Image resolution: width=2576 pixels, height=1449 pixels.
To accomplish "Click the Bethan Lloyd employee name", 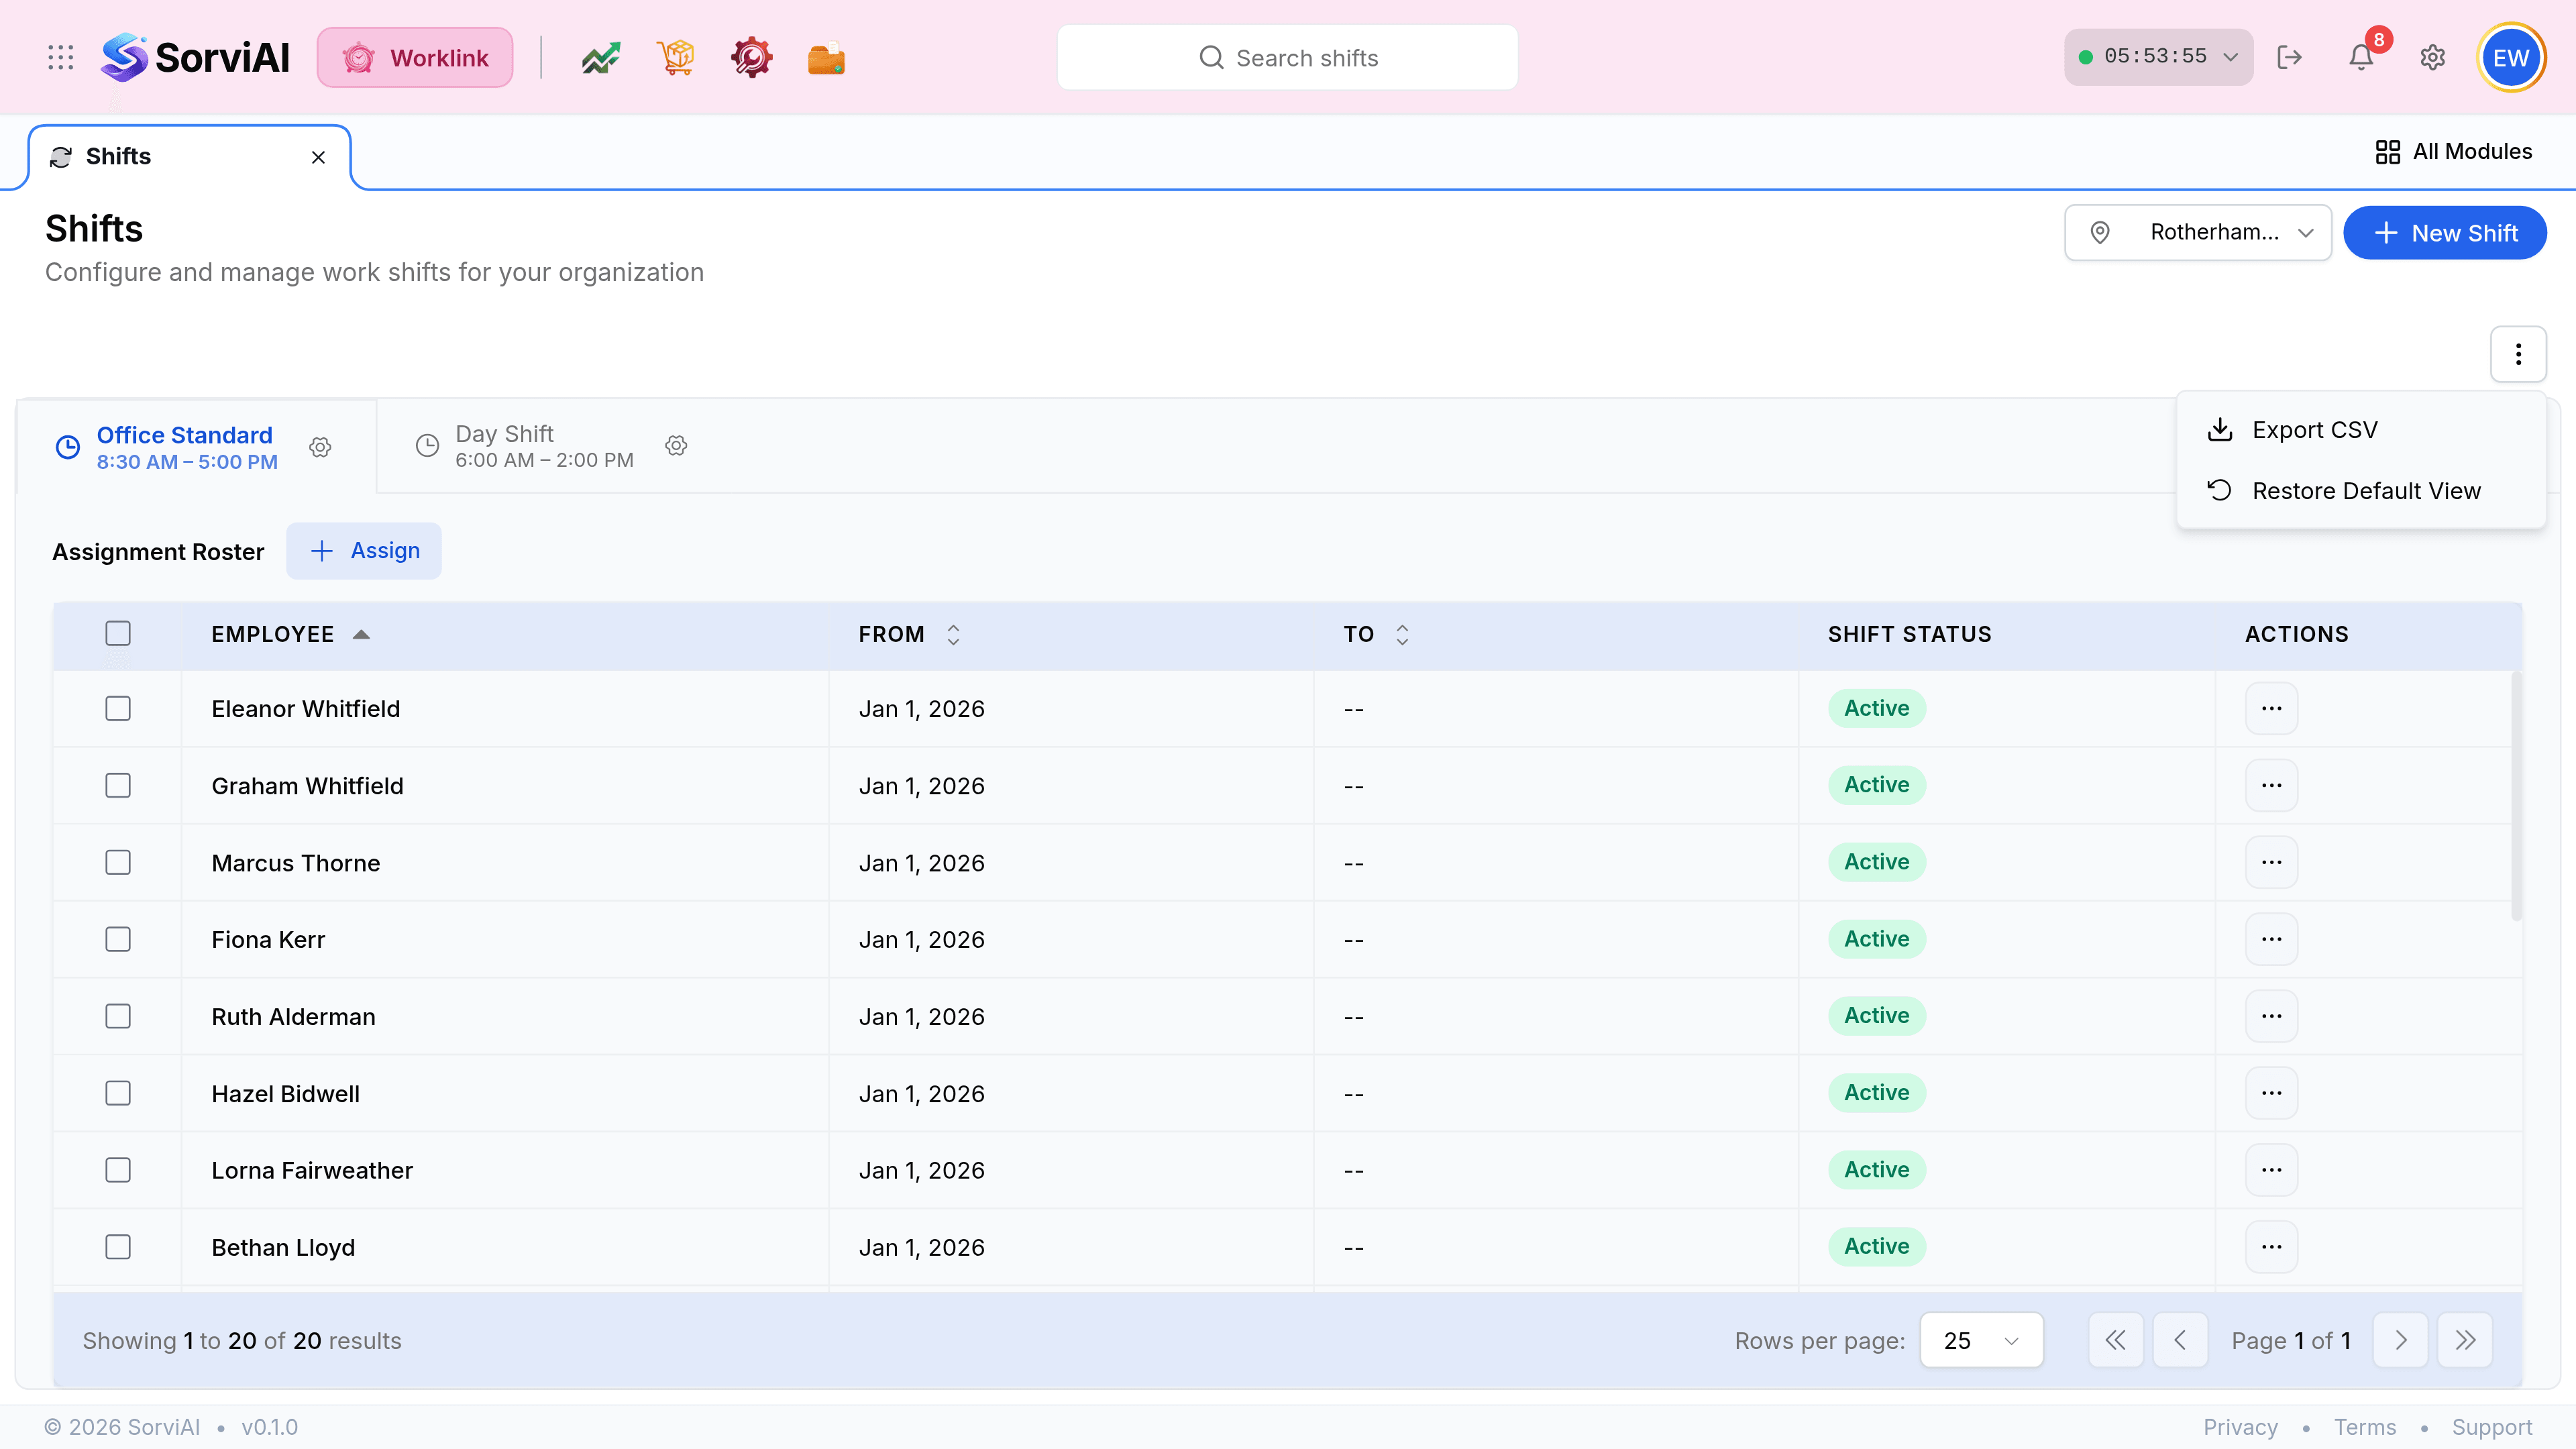I will (x=283, y=1248).
